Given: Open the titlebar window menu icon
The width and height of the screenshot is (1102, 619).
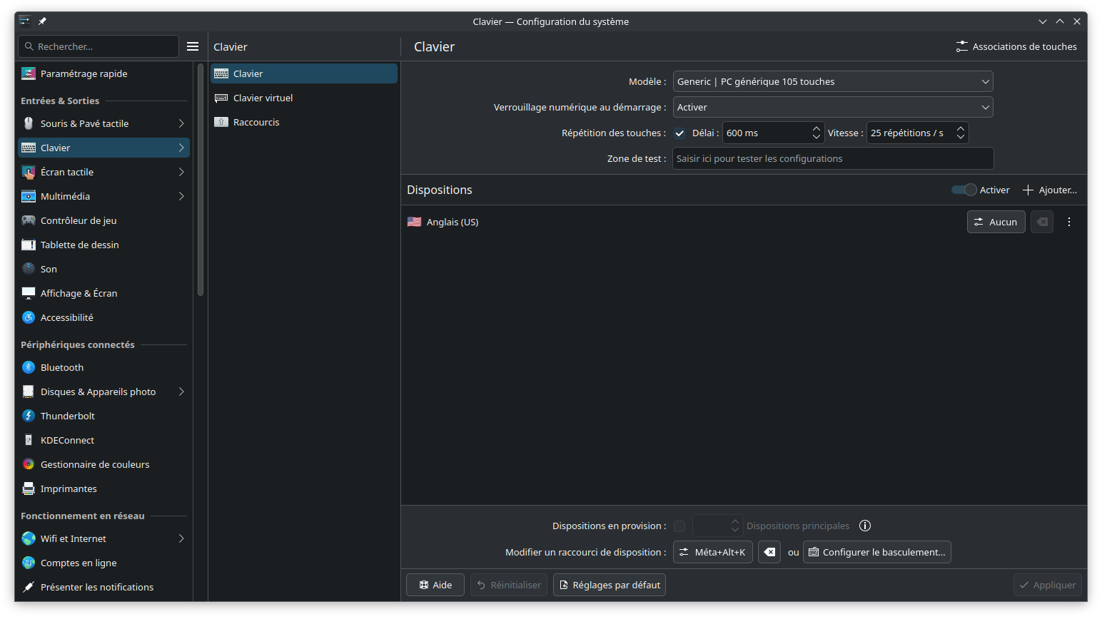Looking at the screenshot, I should 25,21.
